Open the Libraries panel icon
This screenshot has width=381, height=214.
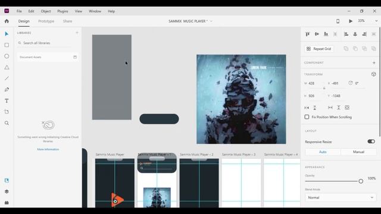click(7, 180)
